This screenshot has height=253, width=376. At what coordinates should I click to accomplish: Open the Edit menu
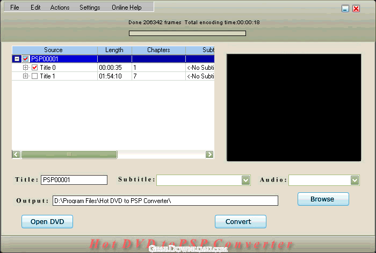[x=35, y=8]
